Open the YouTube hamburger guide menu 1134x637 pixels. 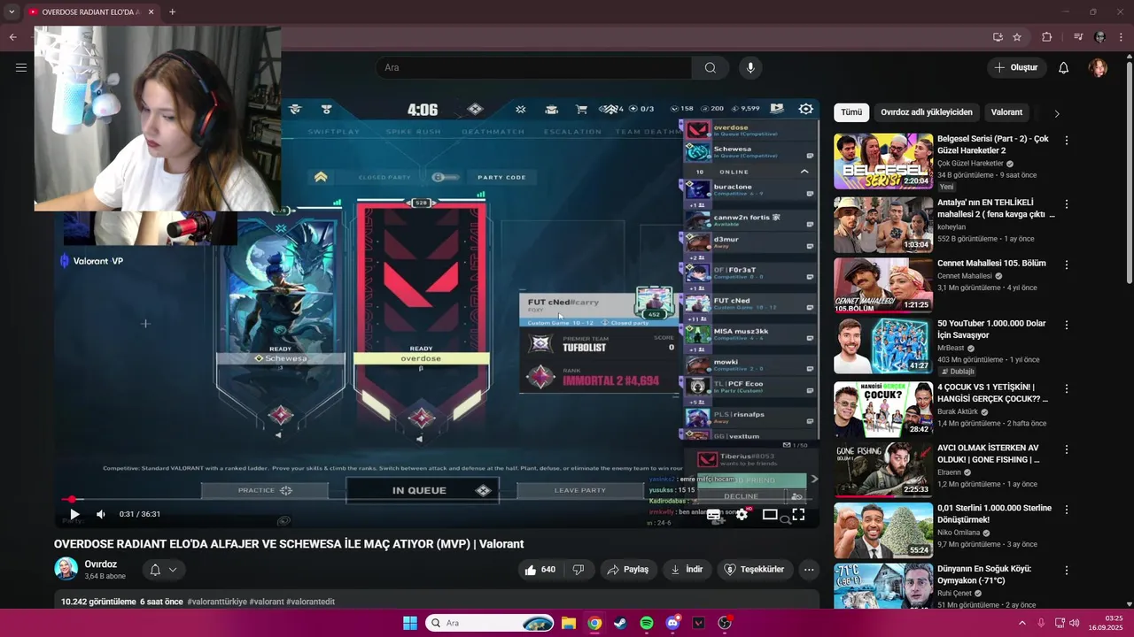point(21,67)
